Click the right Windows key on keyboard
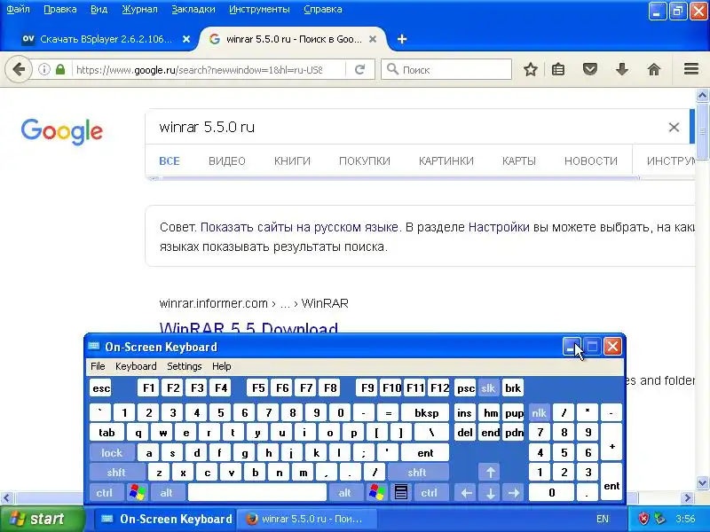 point(377,492)
